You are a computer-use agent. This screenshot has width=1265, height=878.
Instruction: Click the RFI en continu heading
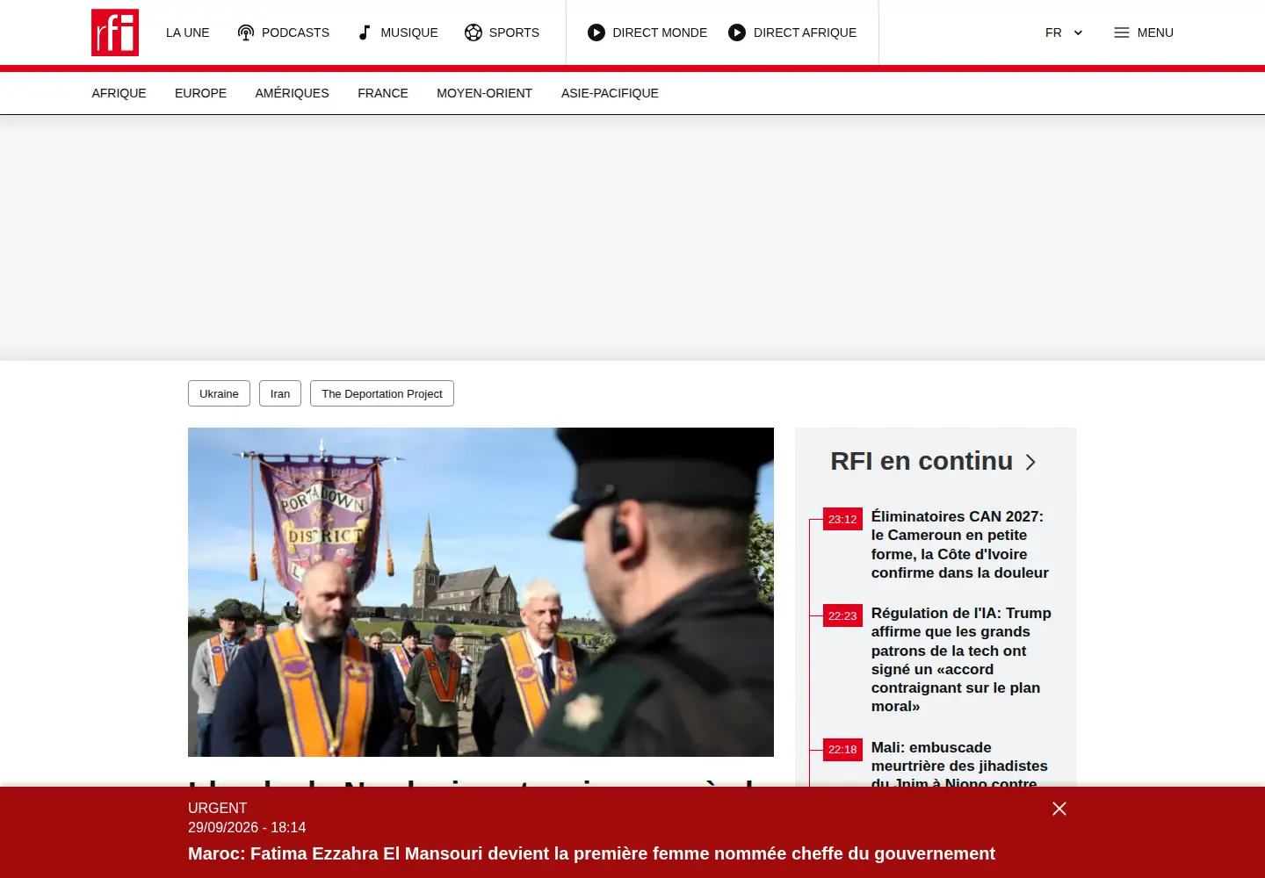tap(922, 461)
